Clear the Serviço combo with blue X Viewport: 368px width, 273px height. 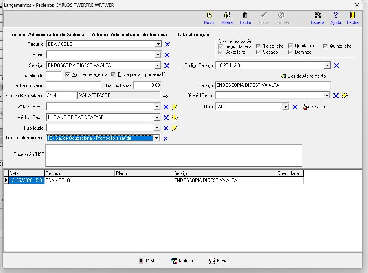click(167, 65)
